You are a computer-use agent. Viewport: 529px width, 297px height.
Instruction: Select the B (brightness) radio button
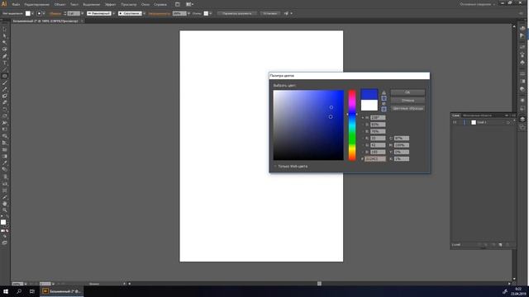(x=363, y=131)
